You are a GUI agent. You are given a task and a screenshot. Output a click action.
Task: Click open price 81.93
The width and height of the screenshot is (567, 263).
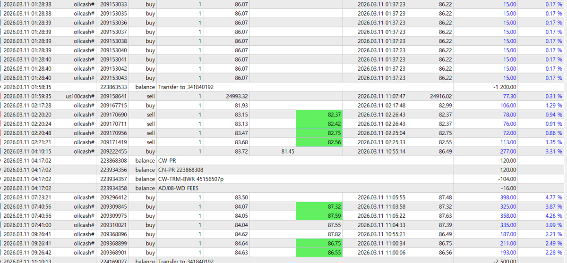(x=241, y=106)
